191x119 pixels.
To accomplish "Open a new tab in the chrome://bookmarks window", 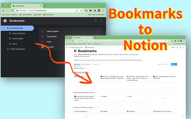I will pyautogui.click(x=45, y=6).
